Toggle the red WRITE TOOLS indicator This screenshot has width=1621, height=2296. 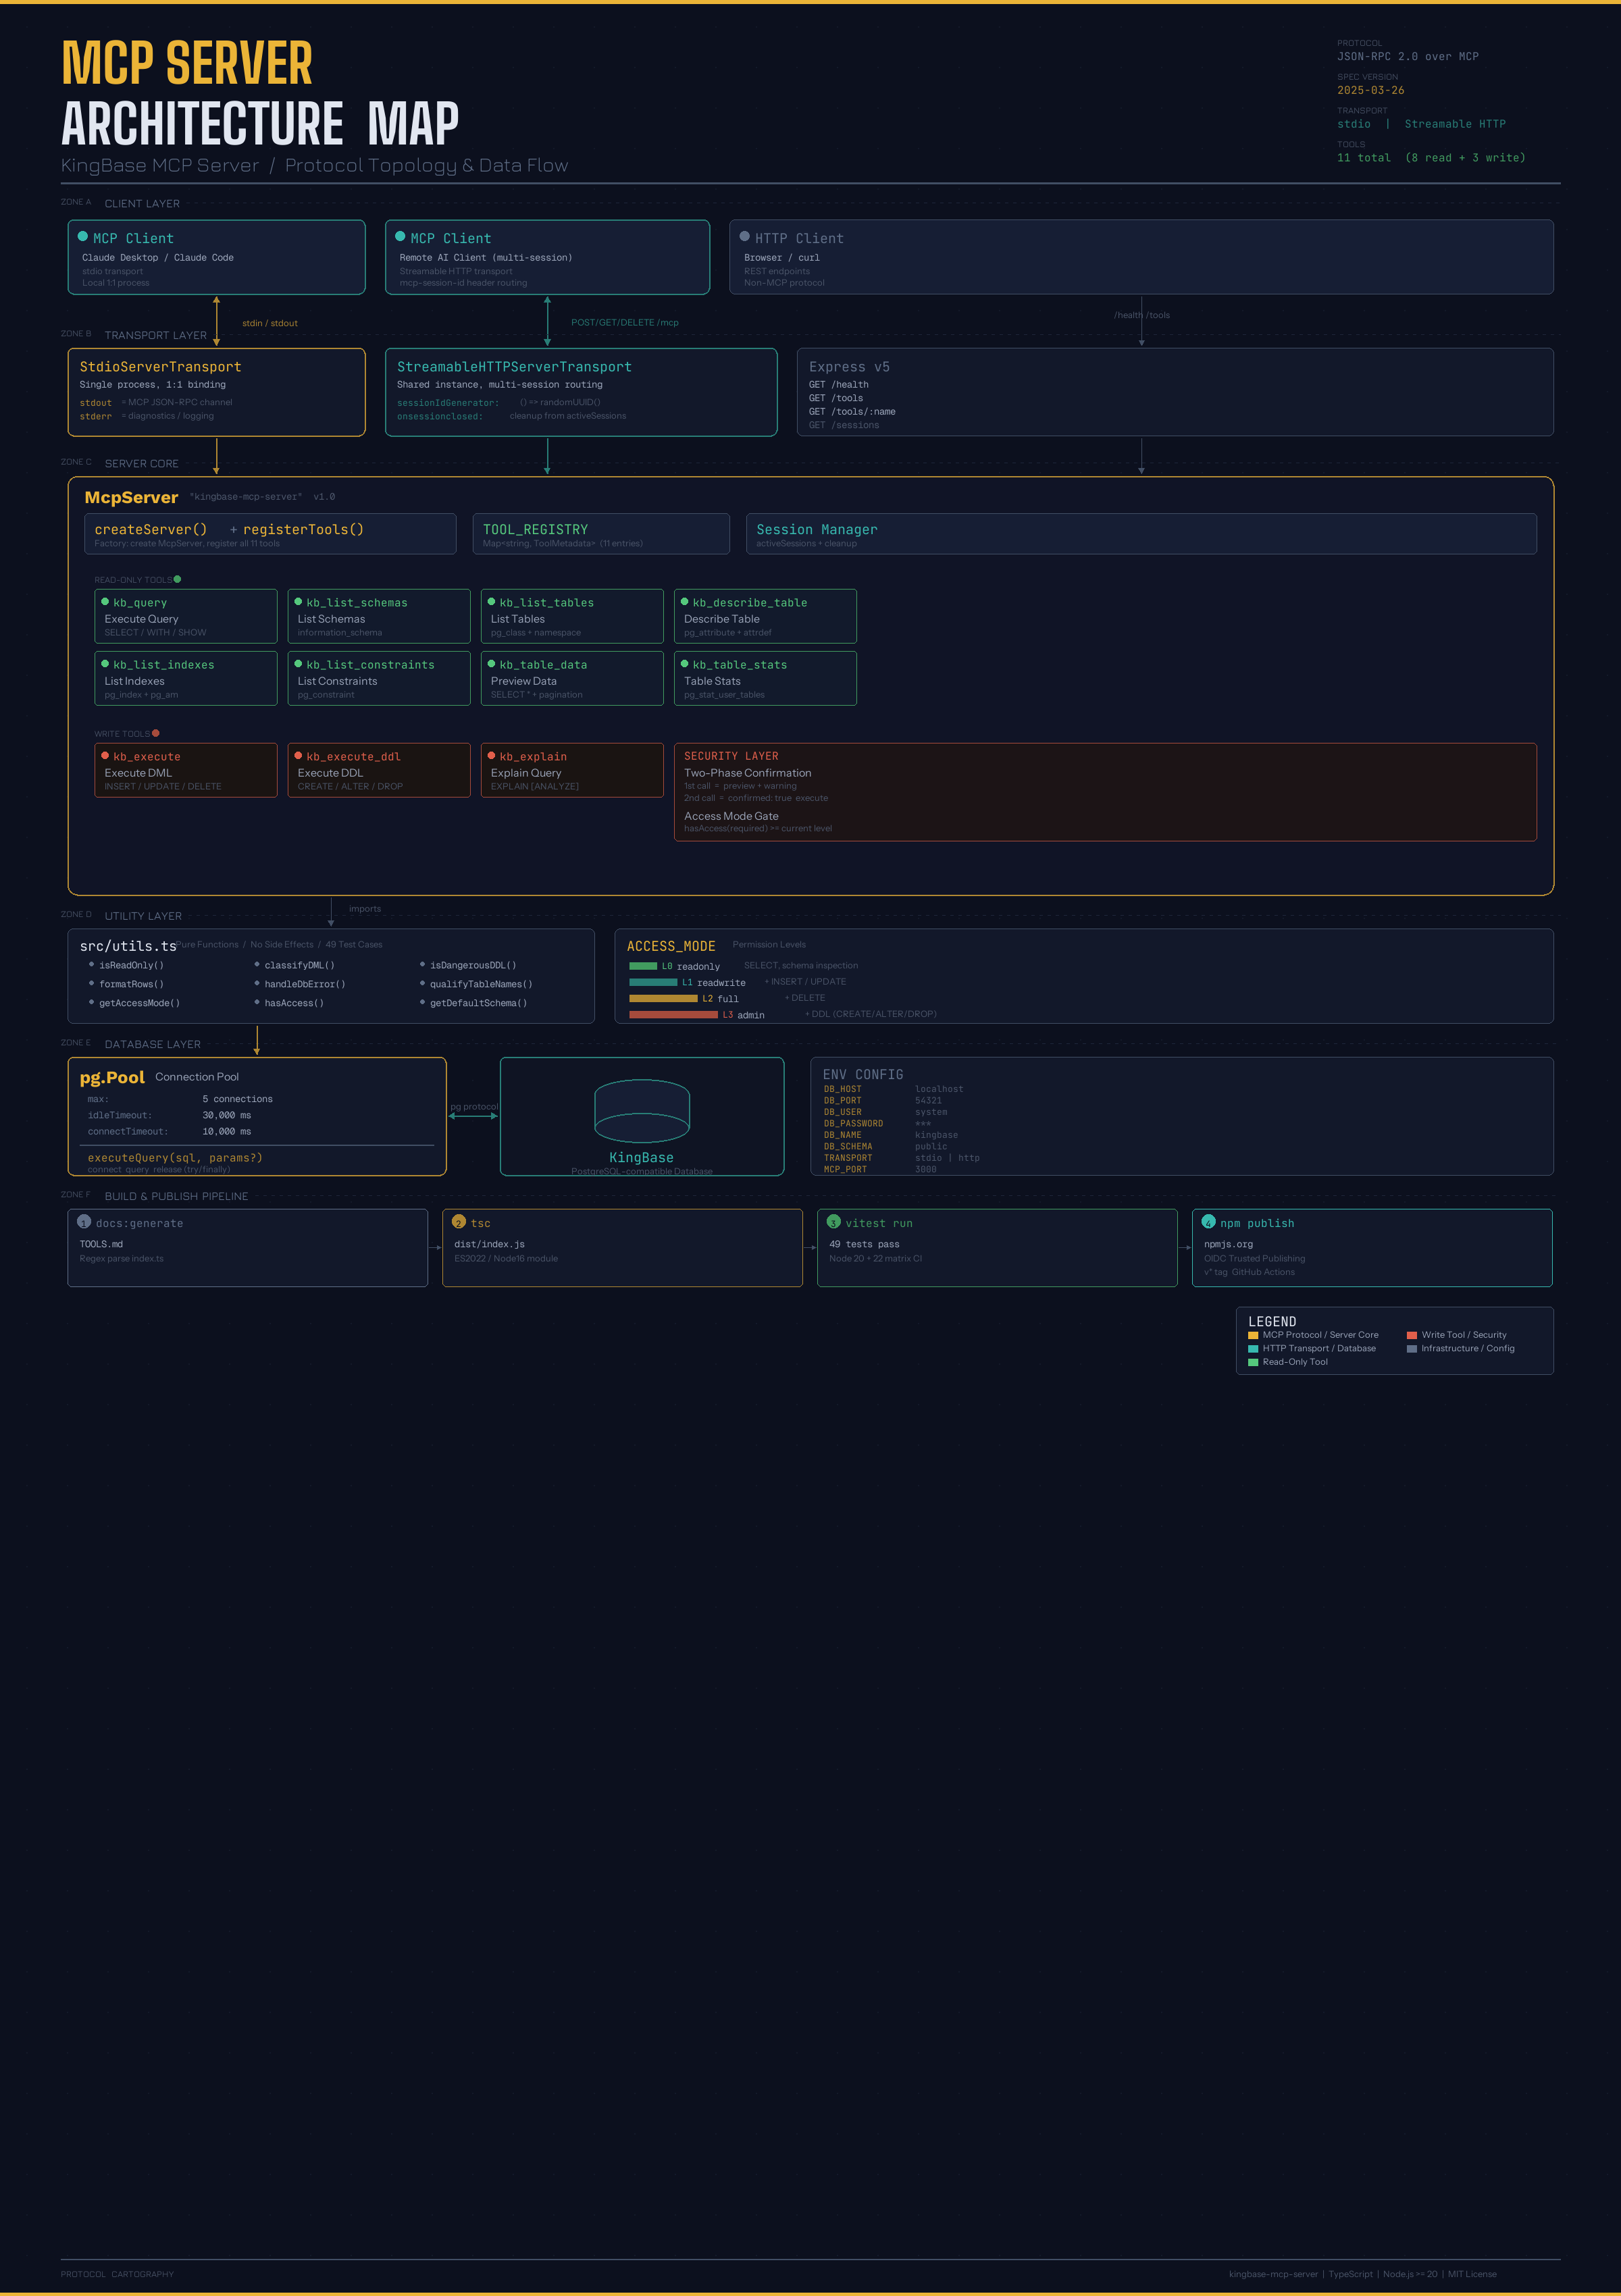click(x=155, y=733)
